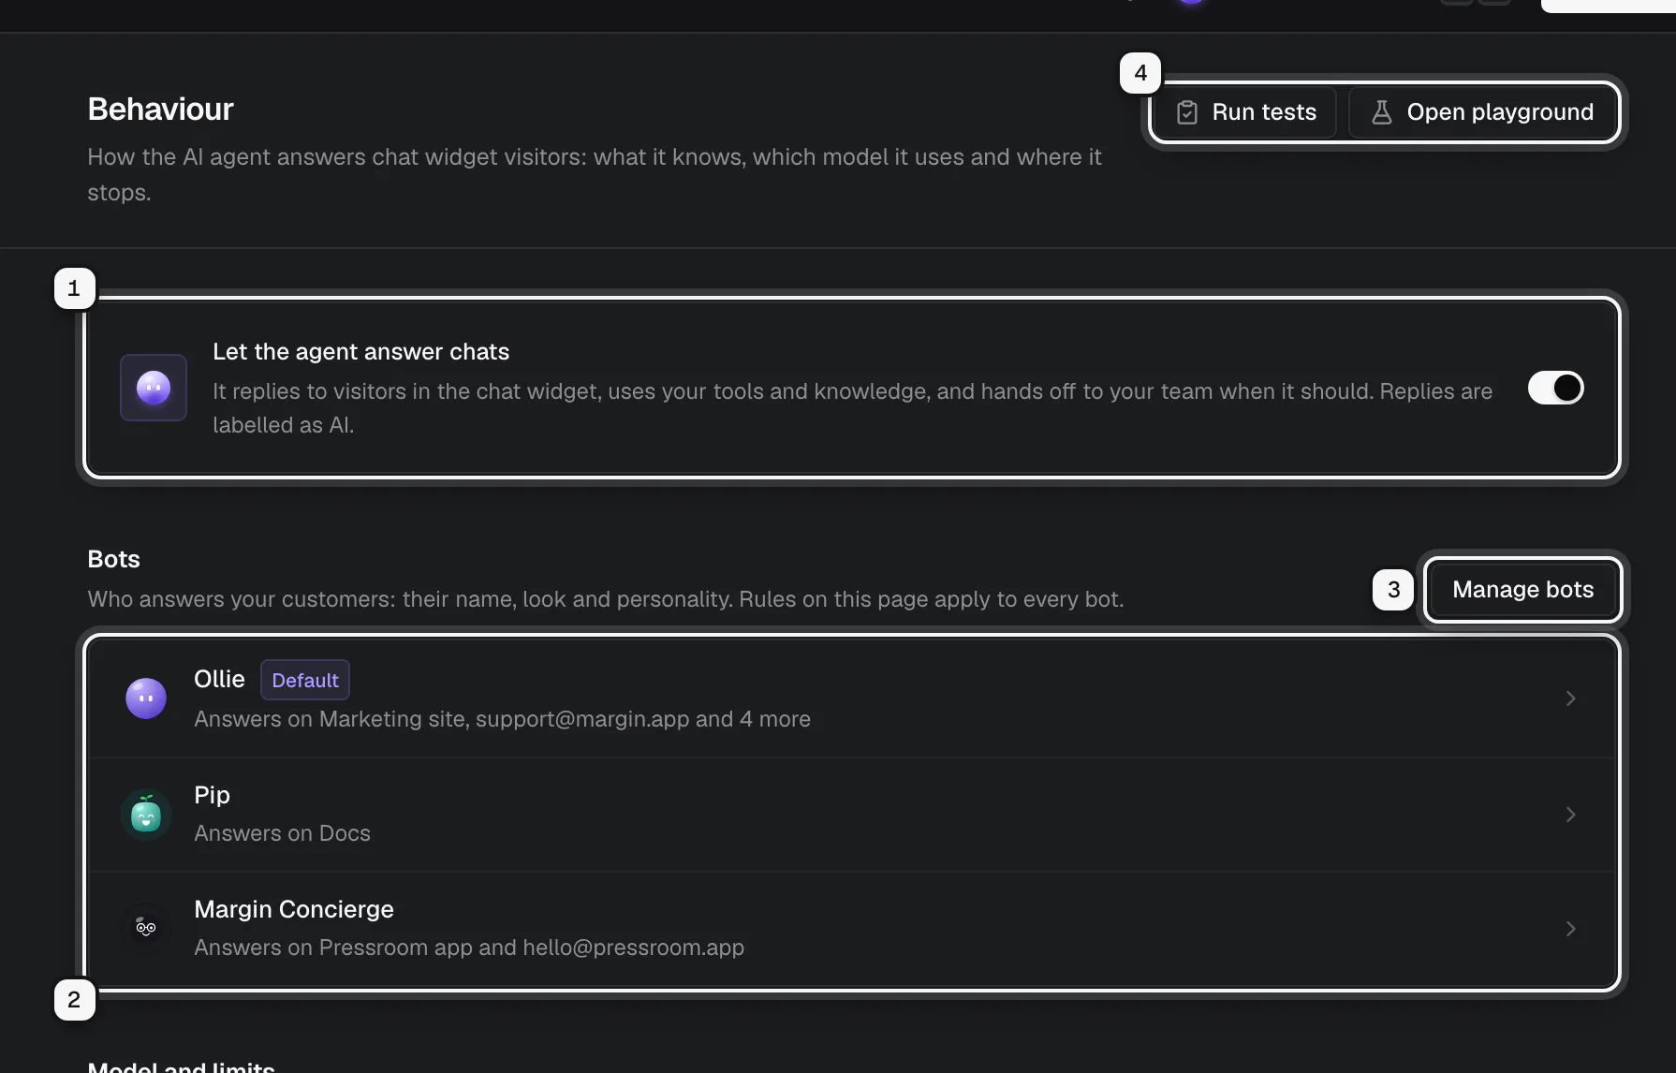Click the Bots section heading

tap(113, 559)
